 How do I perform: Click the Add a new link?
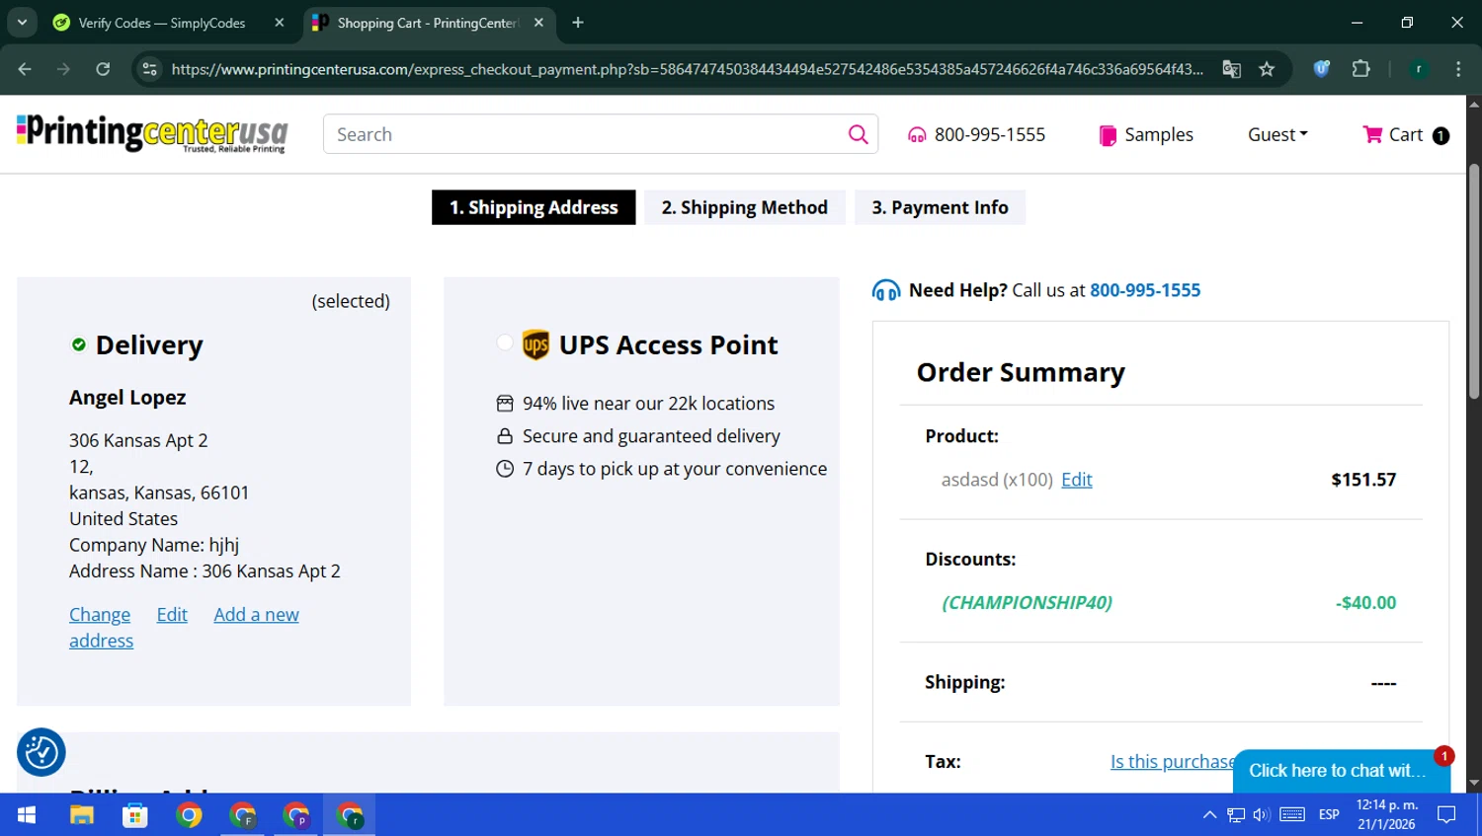click(x=256, y=615)
